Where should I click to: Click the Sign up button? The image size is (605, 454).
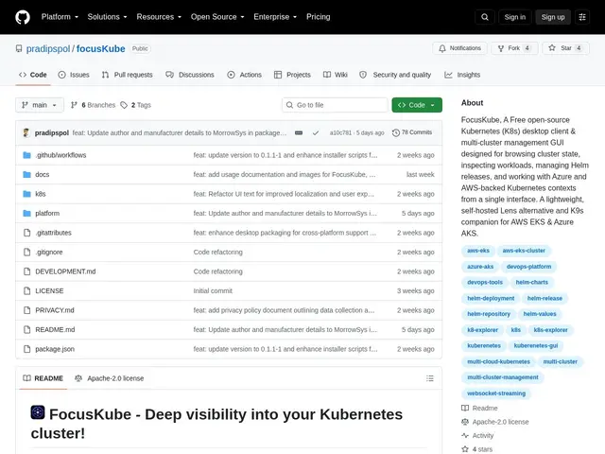[552, 17]
